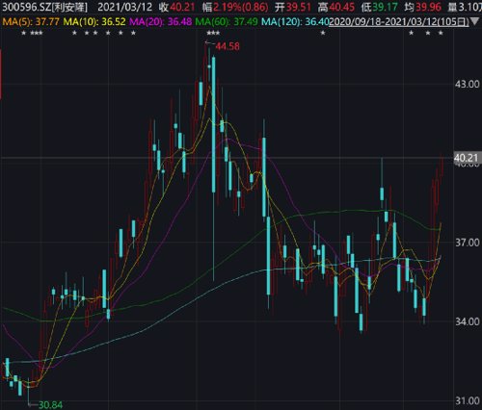
Task: Click the lone star marker below MA(120) value
Action: click(323, 33)
